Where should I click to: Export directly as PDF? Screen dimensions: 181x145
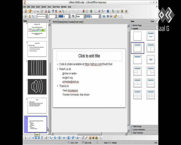click(46, 11)
